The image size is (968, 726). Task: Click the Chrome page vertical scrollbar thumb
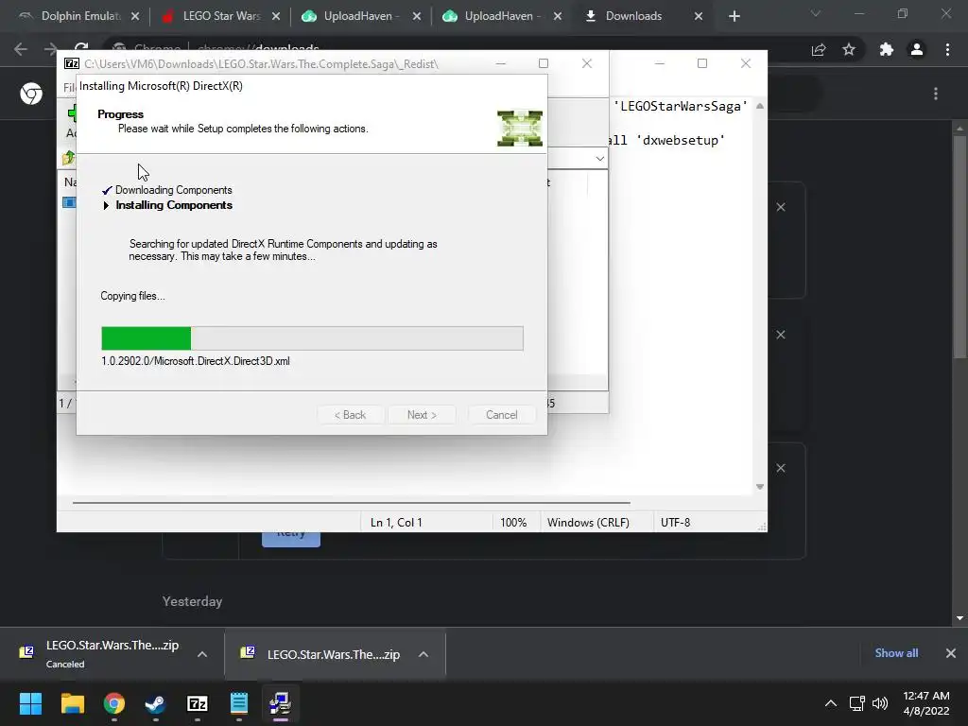pos(959,246)
